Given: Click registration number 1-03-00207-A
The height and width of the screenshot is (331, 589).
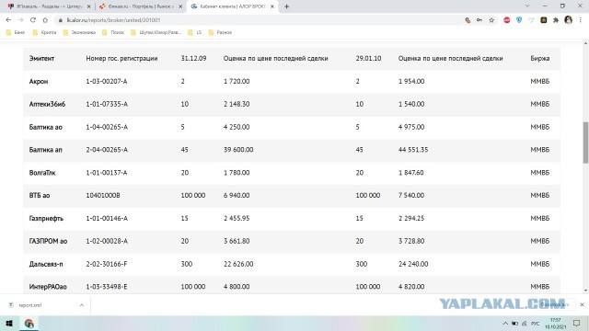Looking at the screenshot, I should pyautogui.click(x=107, y=81).
